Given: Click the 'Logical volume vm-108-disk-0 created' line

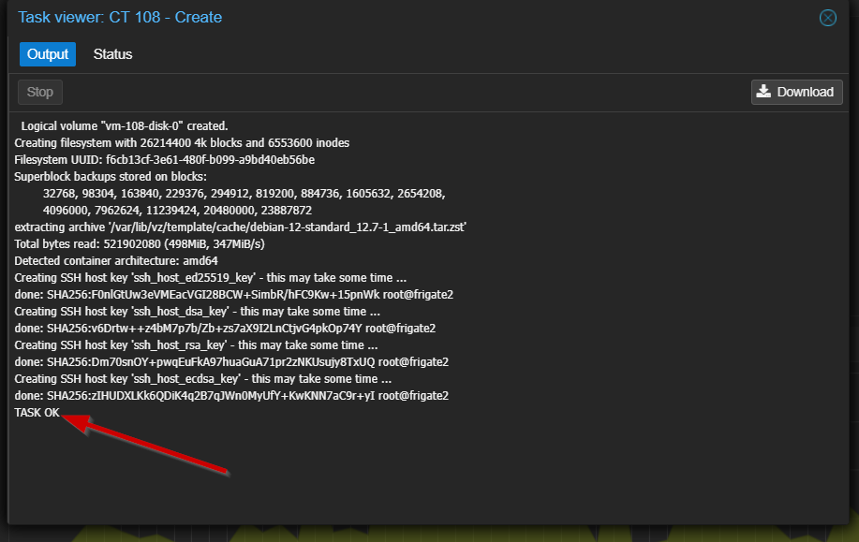Looking at the screenshot, I should pos(125,125).
